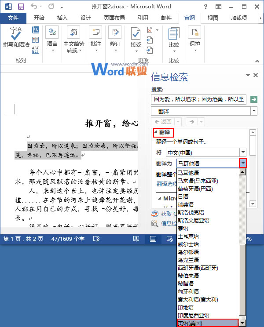Click the Undo arrow icon
This screenshot has height=327, width=264.
tap(34, 7)
